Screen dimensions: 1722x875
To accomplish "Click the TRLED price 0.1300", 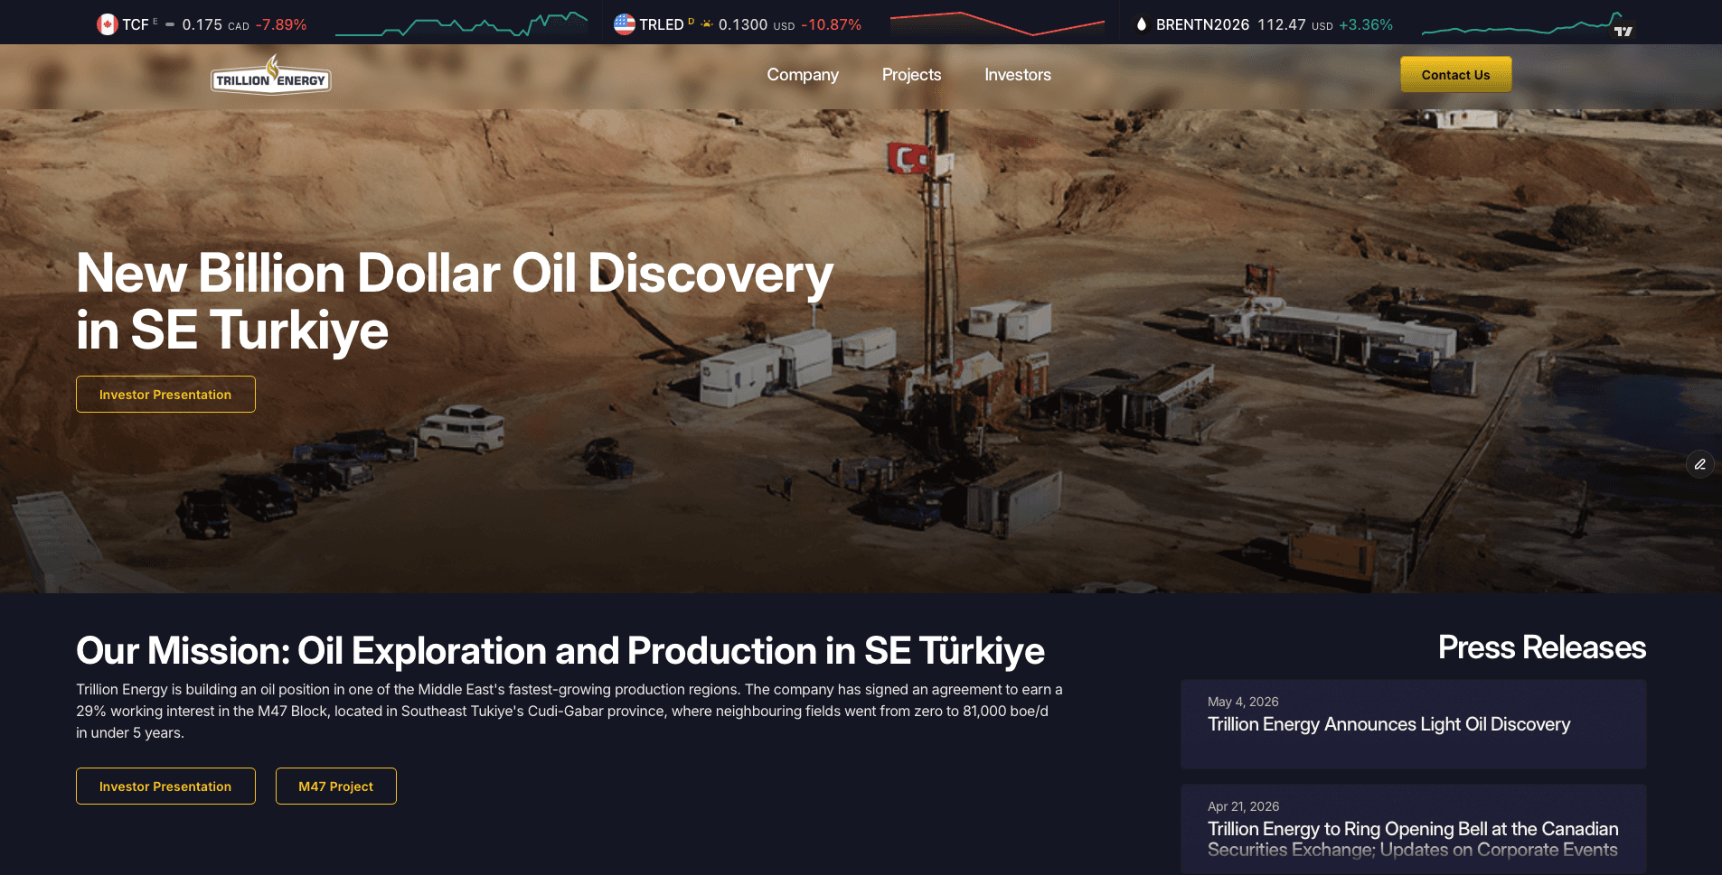I will pos(743,24).
